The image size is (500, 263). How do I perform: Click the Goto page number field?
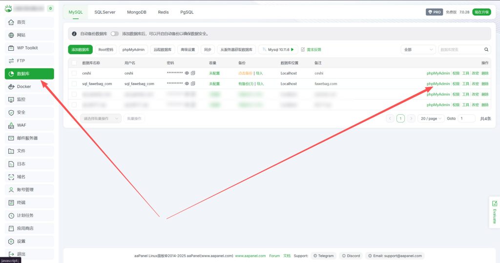(466, 119)
